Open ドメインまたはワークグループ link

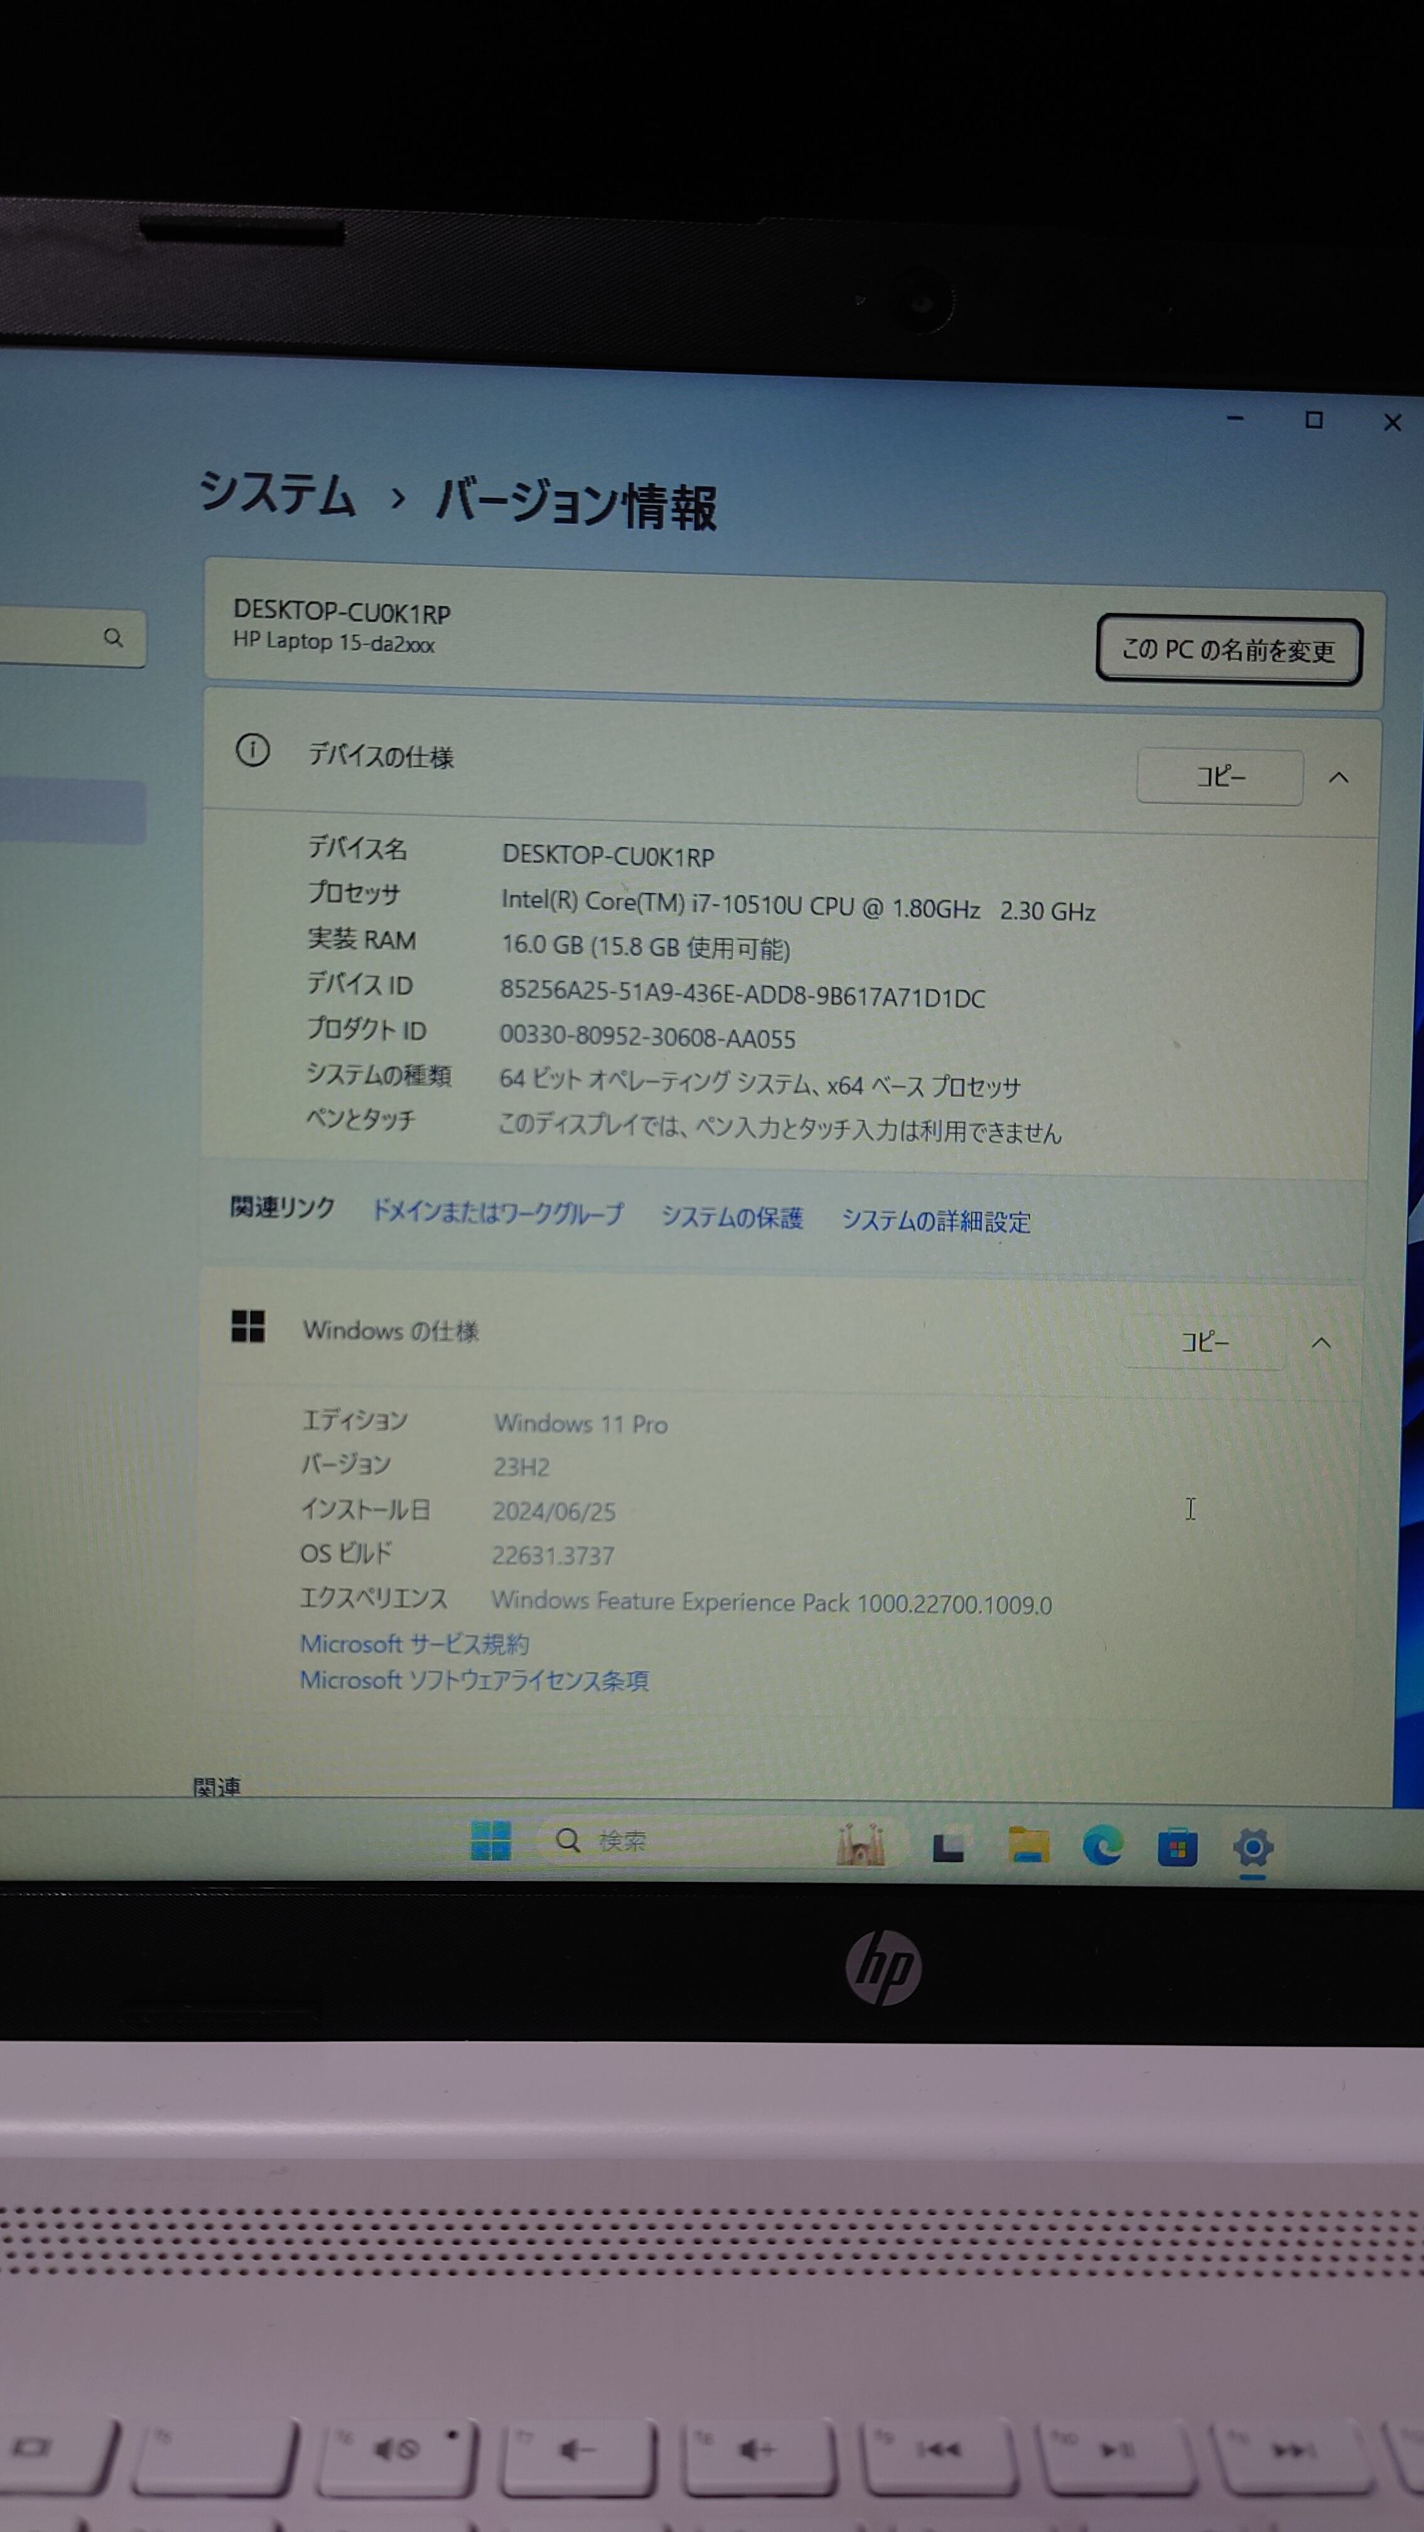click(x=497, y=1213)
